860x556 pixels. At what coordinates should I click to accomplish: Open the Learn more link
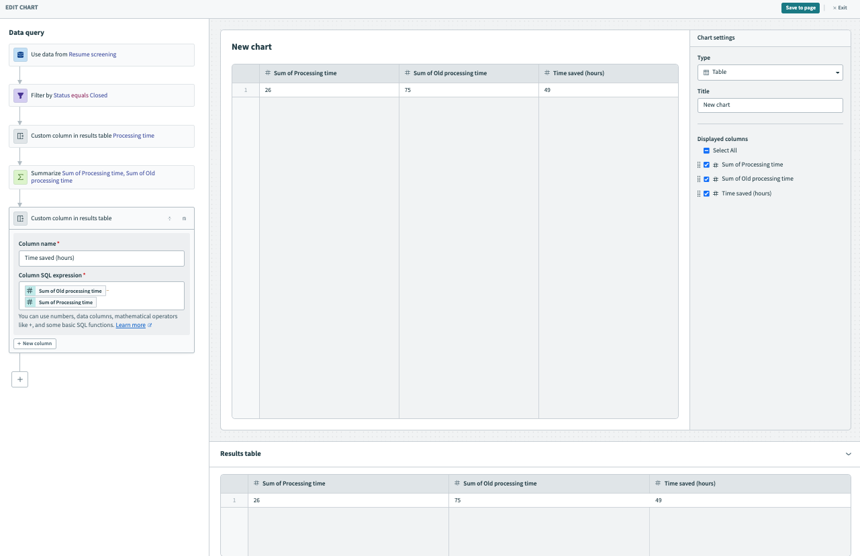click(131, 325)
